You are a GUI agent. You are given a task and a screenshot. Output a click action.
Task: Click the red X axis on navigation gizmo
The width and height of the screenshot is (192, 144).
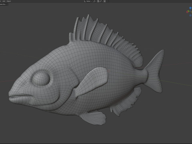click(x=187, y=12)
